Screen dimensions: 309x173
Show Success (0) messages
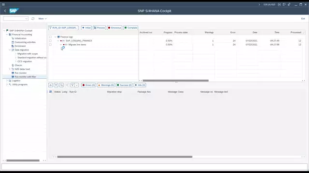click(x=124, y=85)
